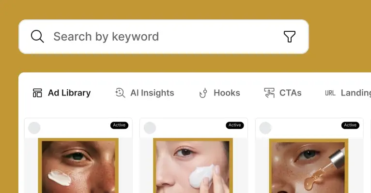
Task: Click the Active badge on third ad
Action: (350, 125)
